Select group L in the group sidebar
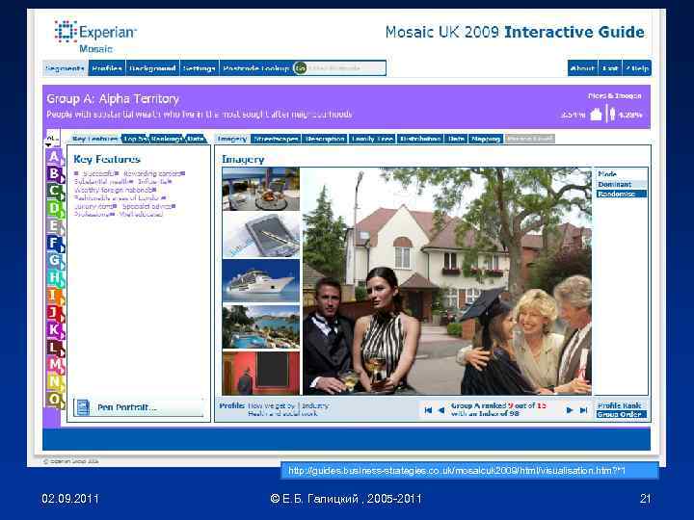 click(55, 347)
